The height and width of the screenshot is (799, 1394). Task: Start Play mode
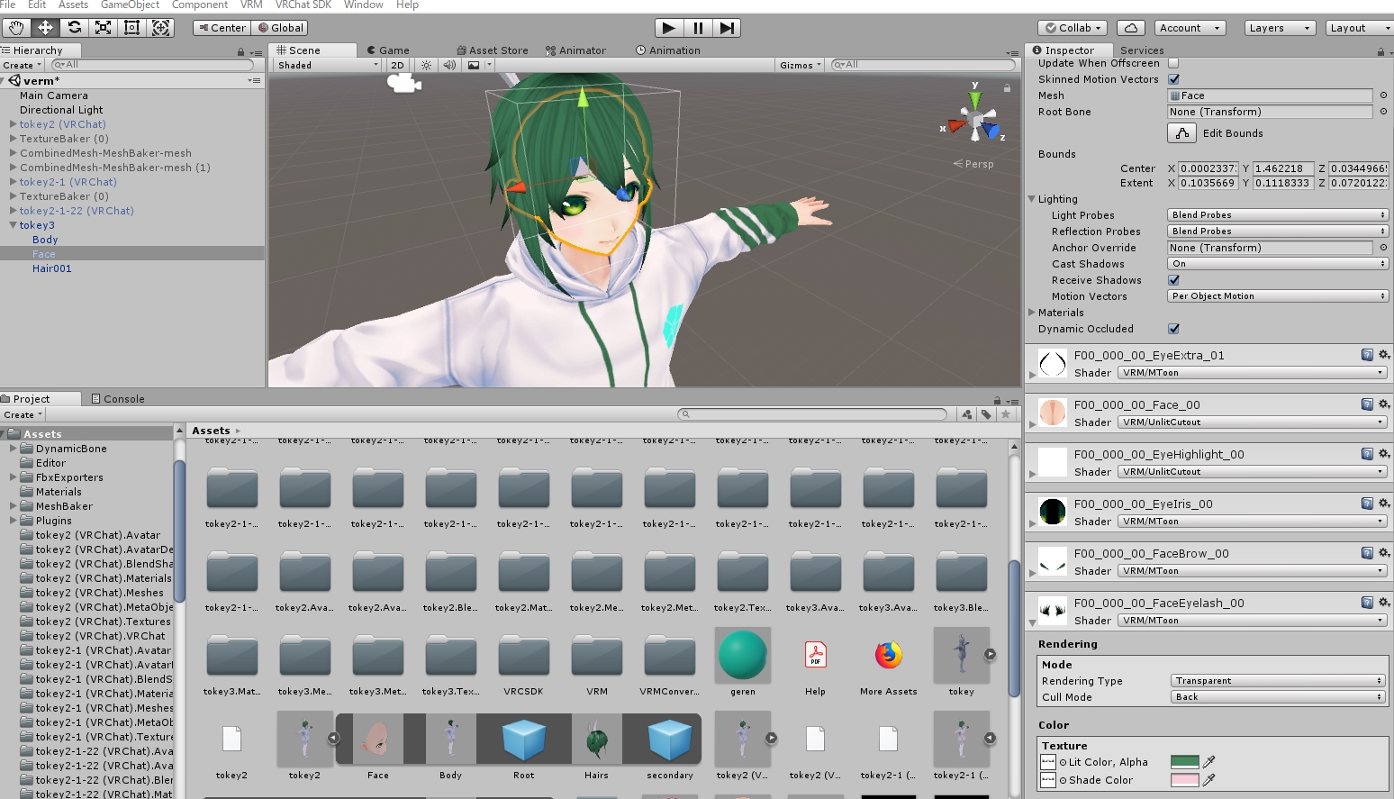[x=668, y=28]
